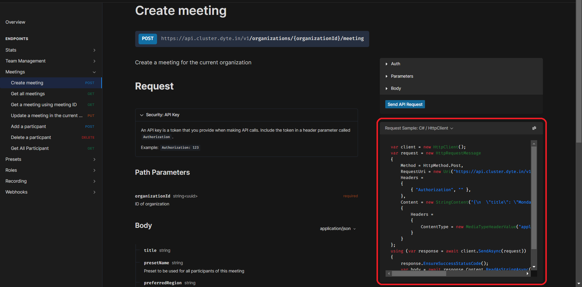582x287 pixels.
Task: Expand the Auth section
Action: (461, 64)
